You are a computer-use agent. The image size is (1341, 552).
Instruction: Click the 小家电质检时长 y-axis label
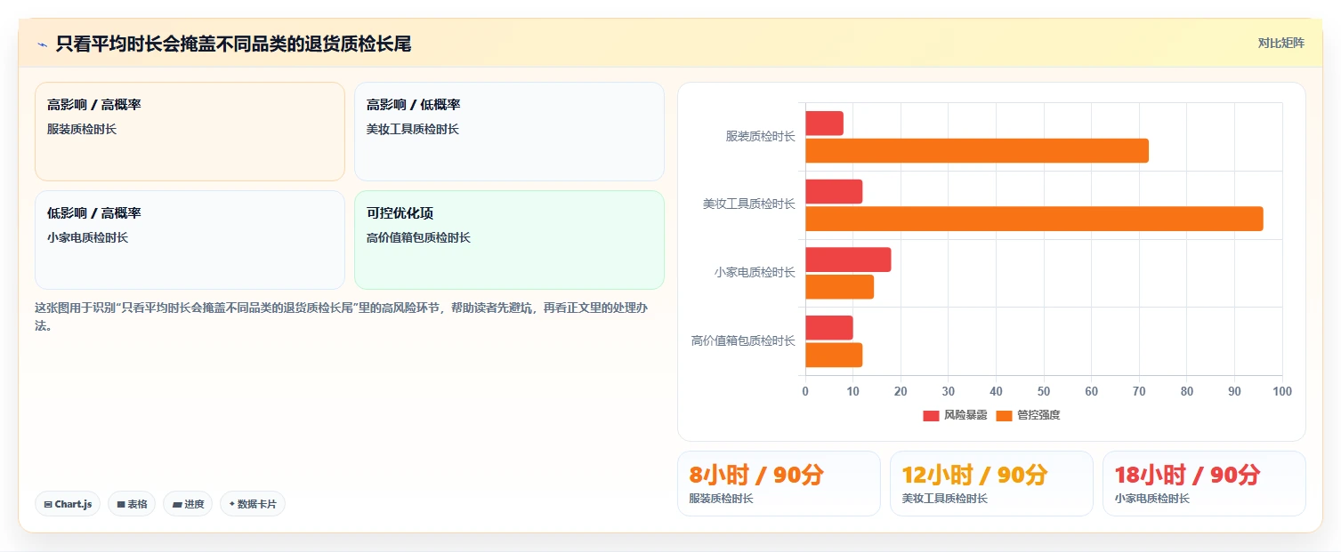pos(755,272)
